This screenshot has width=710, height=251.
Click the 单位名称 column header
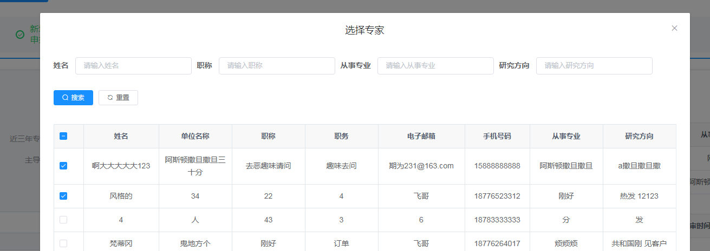coord(195,137)
